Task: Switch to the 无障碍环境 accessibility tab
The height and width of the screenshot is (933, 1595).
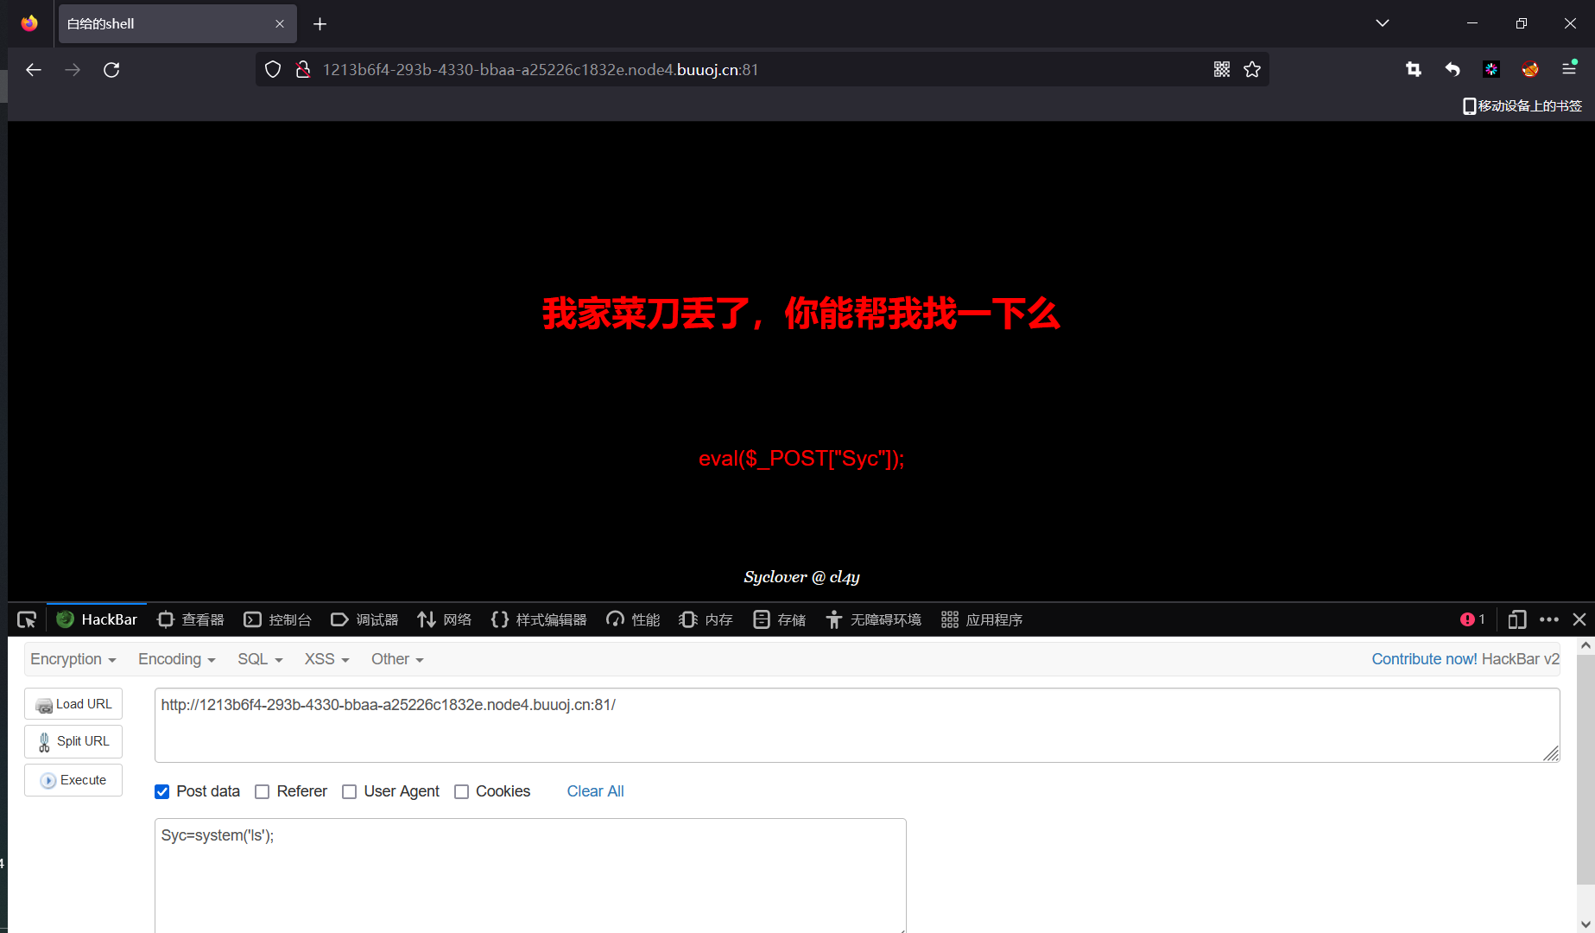Action: point(874,619)
